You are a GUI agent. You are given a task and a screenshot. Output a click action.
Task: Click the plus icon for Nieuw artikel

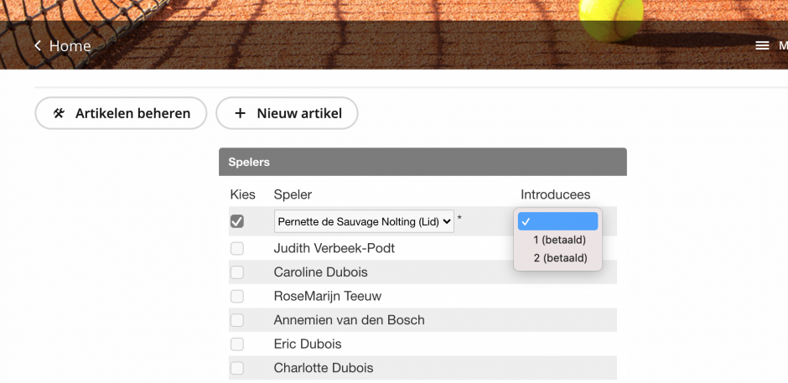pos(240,113)
